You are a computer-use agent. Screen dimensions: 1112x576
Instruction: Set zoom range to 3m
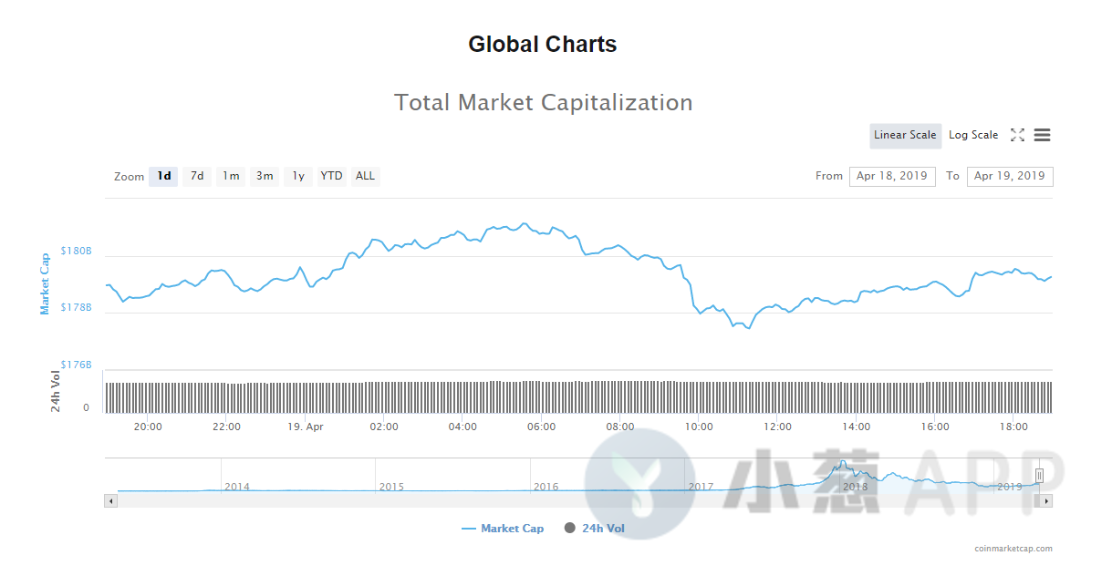click(265, 176)
